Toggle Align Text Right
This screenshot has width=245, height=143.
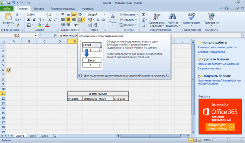(x=74, y=20)
